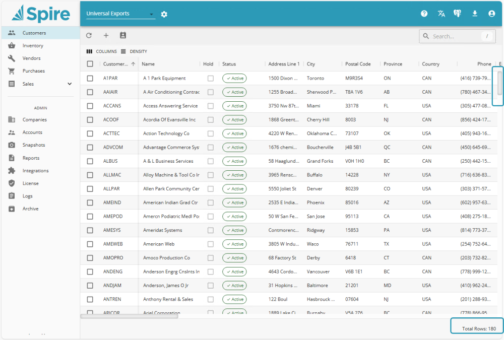
Task: Open the help question mark icon
Action: pos(424,14)
